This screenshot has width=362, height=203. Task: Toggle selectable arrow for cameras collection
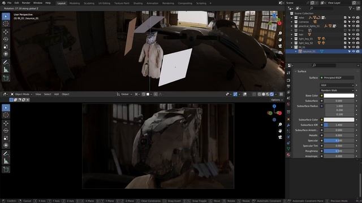pos(350,22)
